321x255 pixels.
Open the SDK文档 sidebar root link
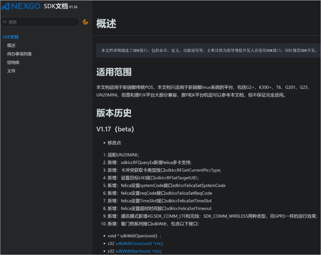point(11,37)
